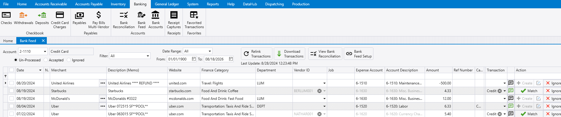This screenshot has width=561, height=117.
Task: Open Bank Reconciliation from the ribbon
Action: [124, 20]
